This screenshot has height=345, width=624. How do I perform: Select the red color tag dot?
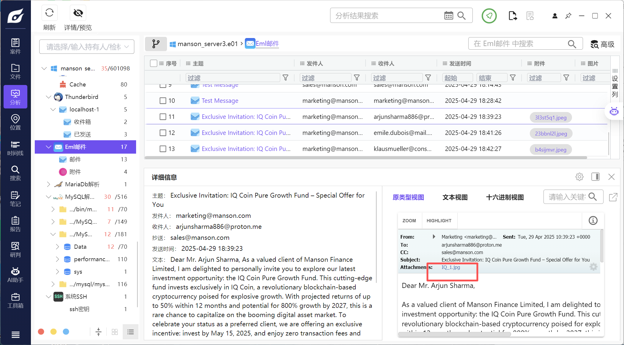41,332
